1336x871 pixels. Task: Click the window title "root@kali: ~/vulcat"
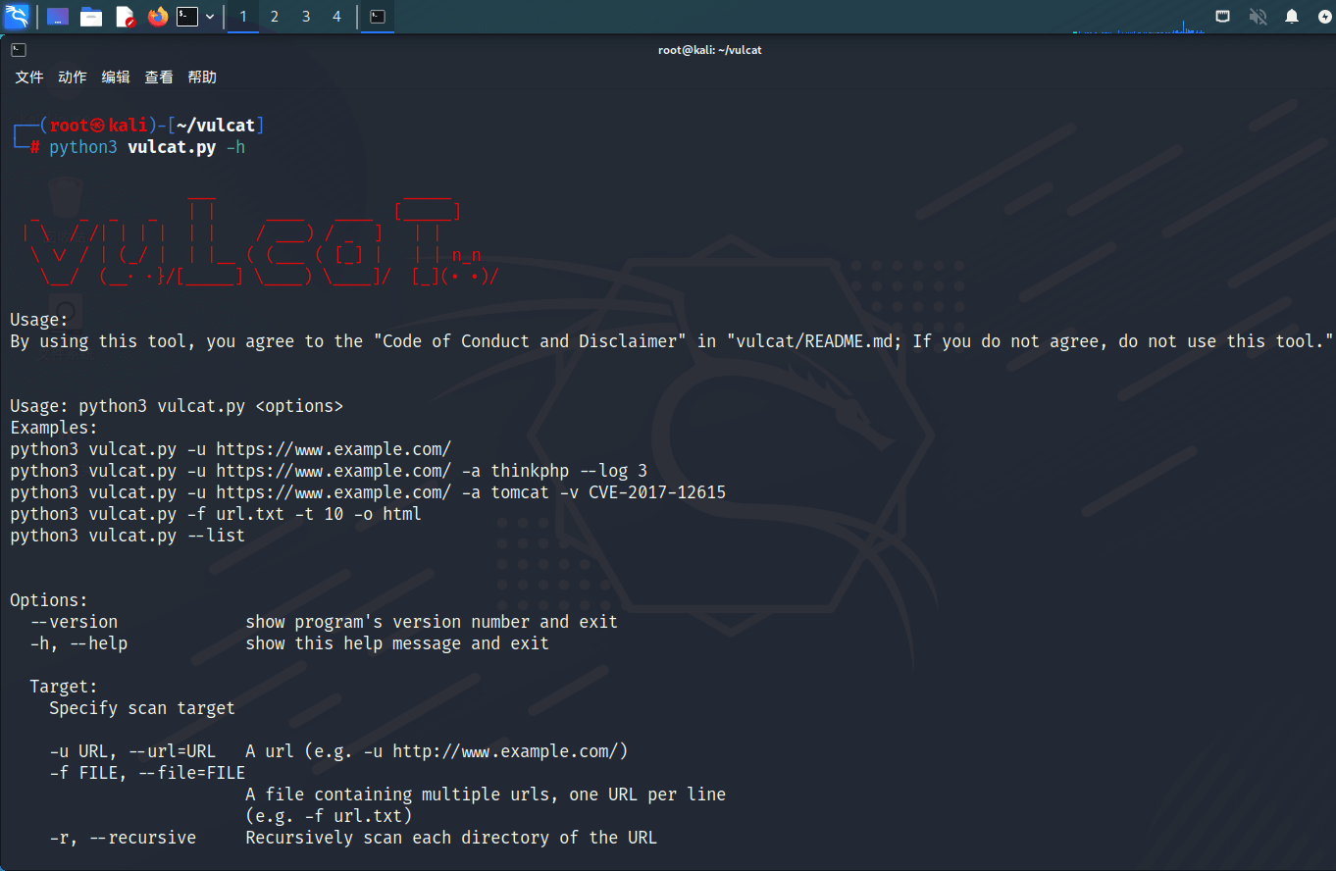tap(710, 50)
